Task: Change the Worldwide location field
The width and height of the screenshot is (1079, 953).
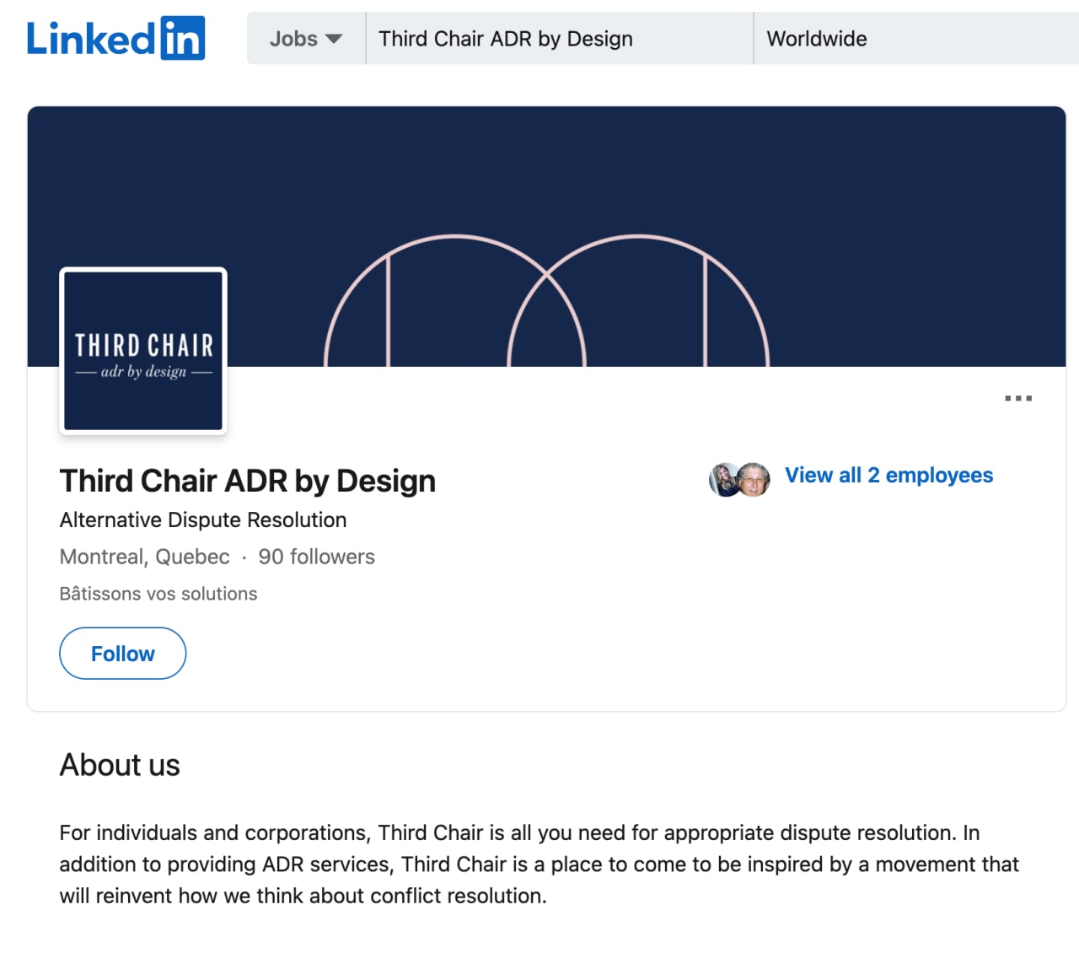Action: click(x=916, y=39)
